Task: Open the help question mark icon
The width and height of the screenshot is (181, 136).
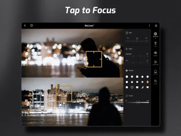Action: click(x=32, y=26)
